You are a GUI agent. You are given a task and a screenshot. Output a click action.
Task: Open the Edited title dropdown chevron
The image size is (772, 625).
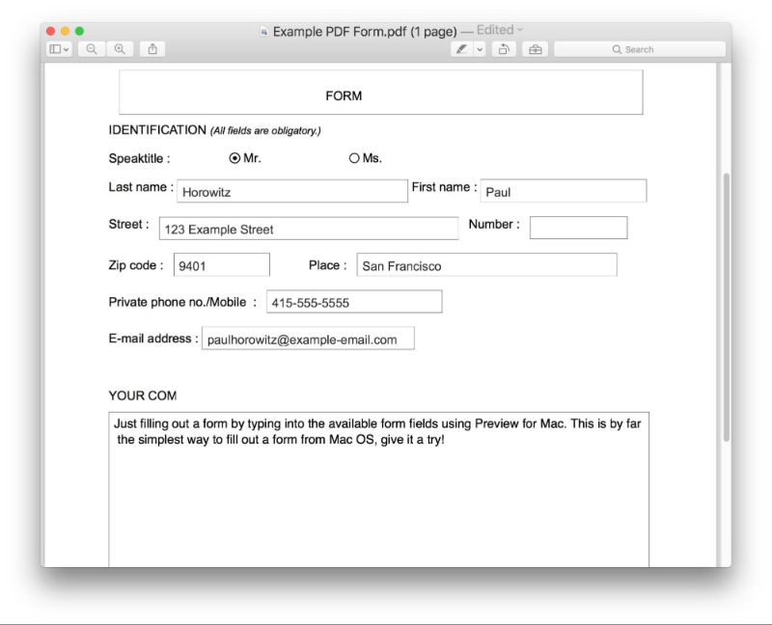(x=520, y=30)
